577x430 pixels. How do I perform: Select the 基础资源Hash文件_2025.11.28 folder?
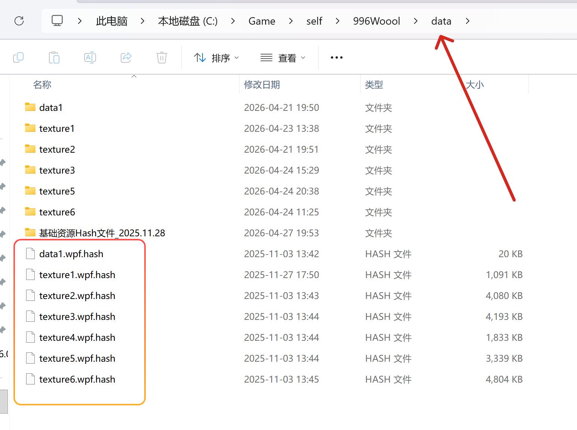pos(102,233)
